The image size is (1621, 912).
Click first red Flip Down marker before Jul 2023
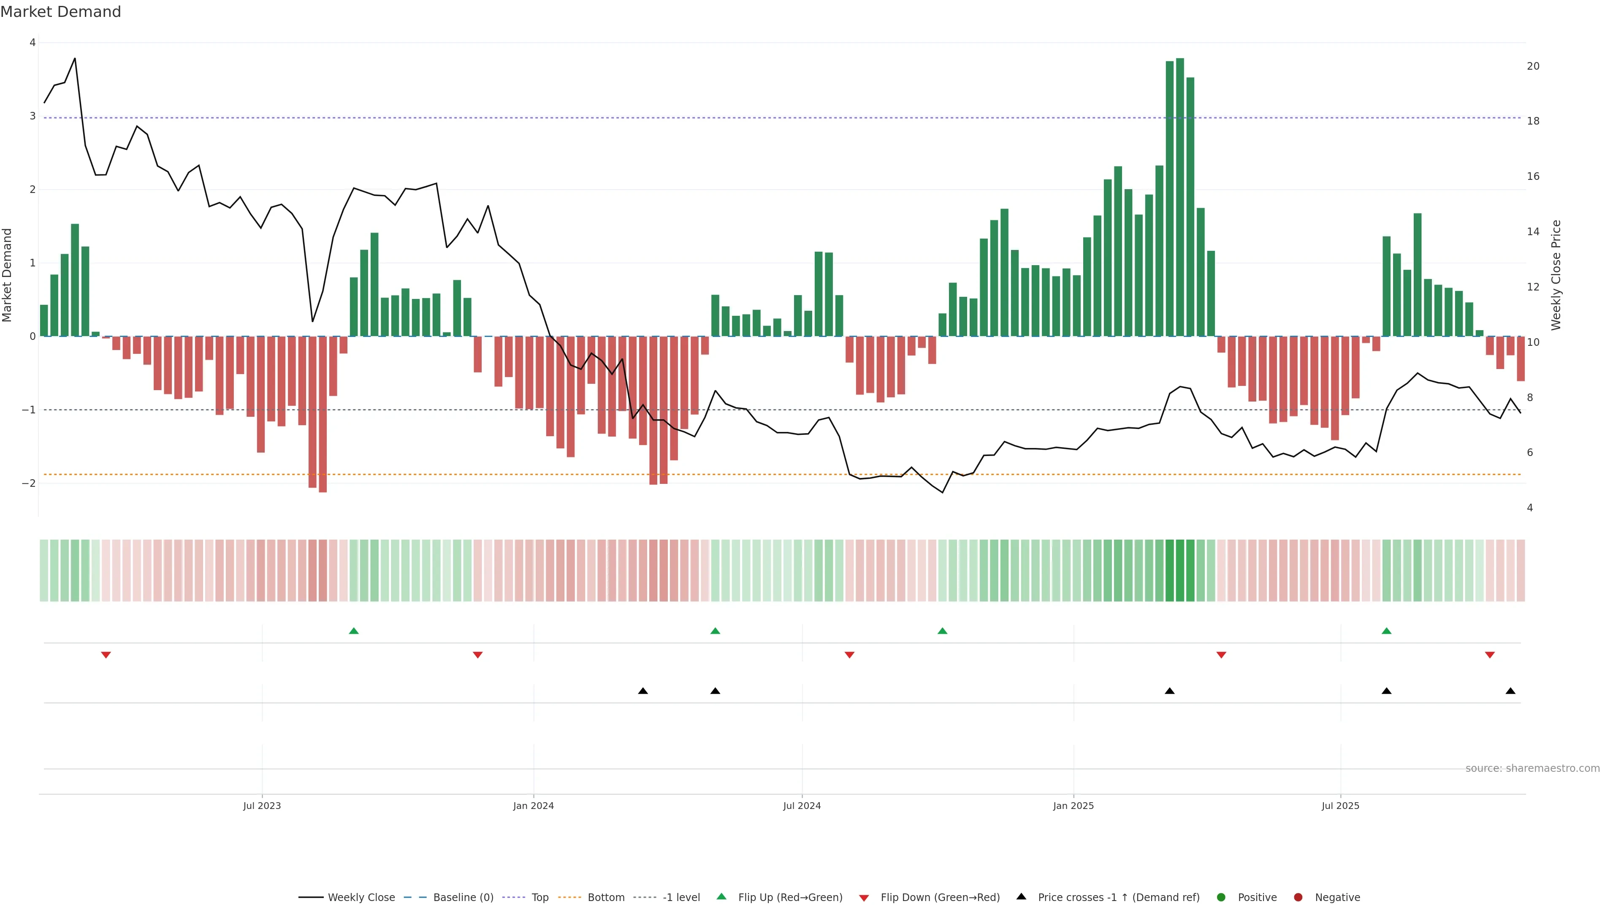click(x=106, y=655)
